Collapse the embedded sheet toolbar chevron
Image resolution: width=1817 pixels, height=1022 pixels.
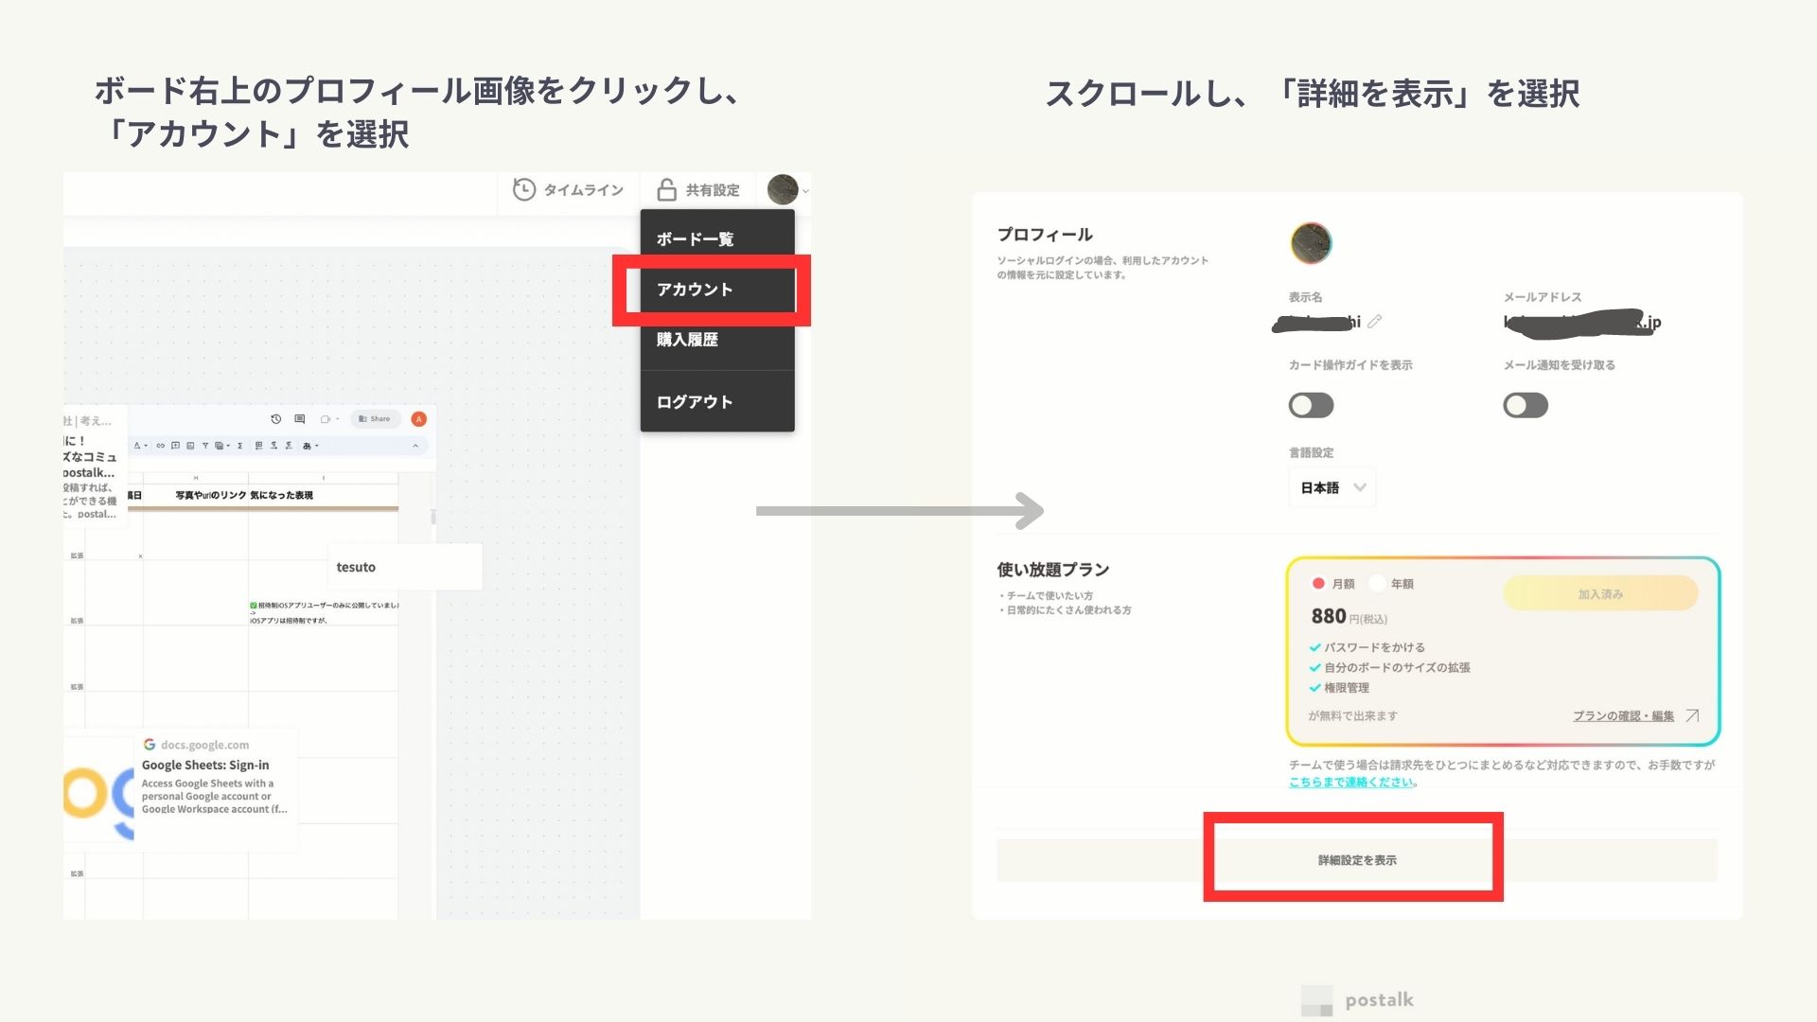[x=415, y=446]
